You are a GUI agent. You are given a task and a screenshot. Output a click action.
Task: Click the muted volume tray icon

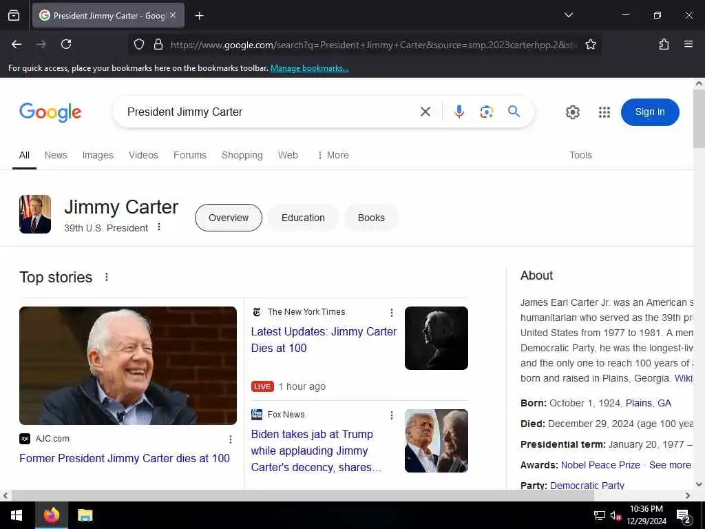click(615, 515)
